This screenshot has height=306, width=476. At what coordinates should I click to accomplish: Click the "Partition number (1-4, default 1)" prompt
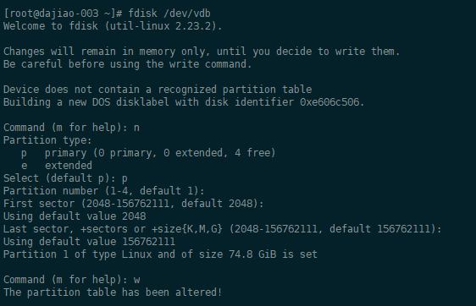[x=104, y=191]
